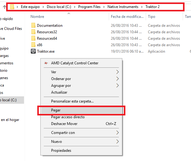Select the Resources64 folder name
Viewport: 191px width, 161px height.
[x=47, y=38]
